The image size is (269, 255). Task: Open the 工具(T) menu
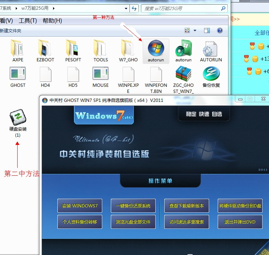(x=28, y=21)
